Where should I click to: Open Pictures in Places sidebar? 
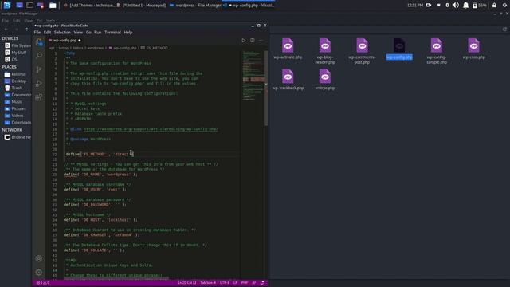(x=15, y=108)
